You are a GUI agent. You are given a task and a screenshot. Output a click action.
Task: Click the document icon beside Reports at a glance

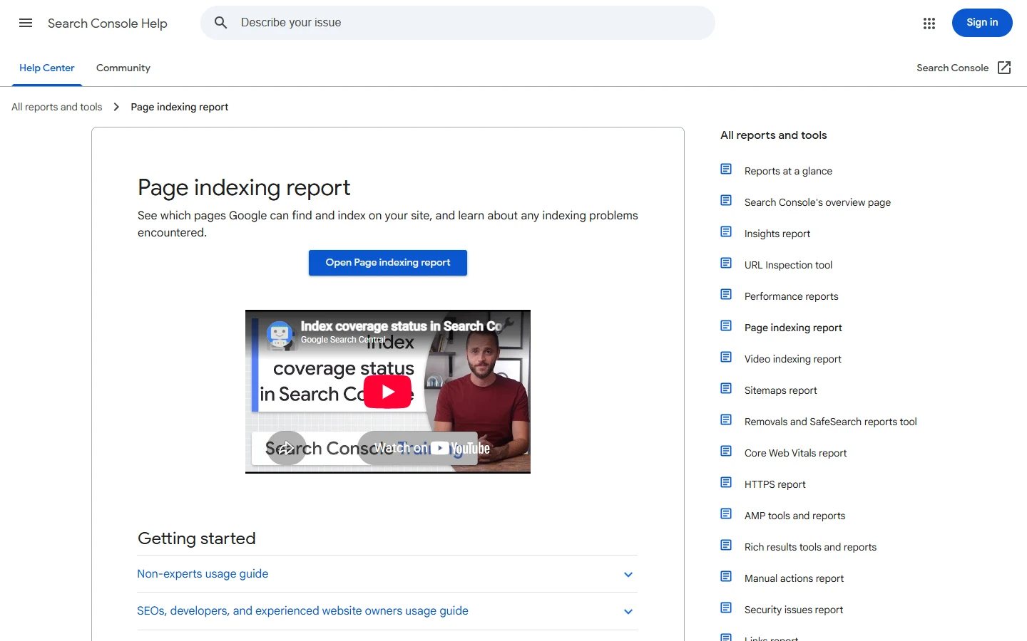726,169
